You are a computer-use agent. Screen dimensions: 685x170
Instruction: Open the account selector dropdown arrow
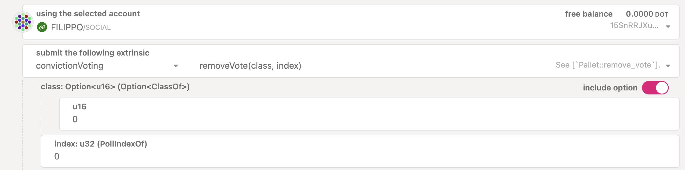(668, 27)
